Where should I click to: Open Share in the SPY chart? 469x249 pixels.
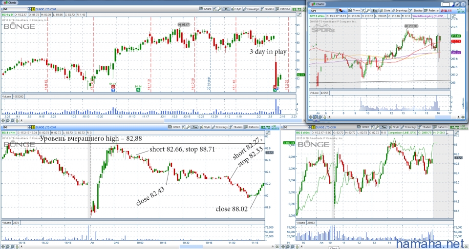354,10
